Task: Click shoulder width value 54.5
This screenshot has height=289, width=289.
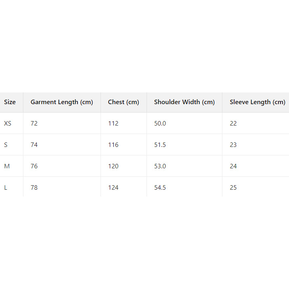Action: coord(160,187)
